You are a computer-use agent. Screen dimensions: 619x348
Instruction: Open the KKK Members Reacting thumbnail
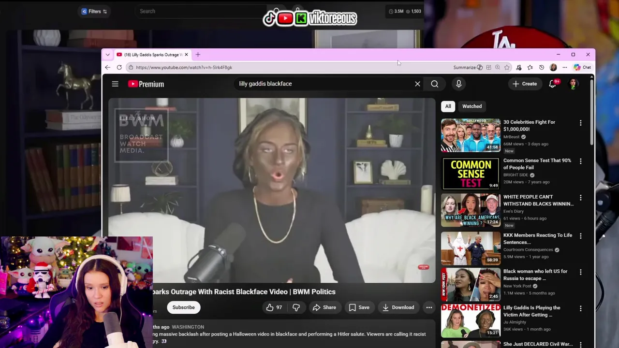pyautogui.click(x=471, y=248)
